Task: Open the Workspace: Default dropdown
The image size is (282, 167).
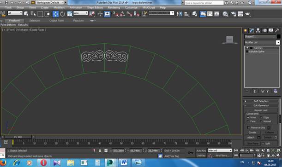Action: tap(50, 2)
